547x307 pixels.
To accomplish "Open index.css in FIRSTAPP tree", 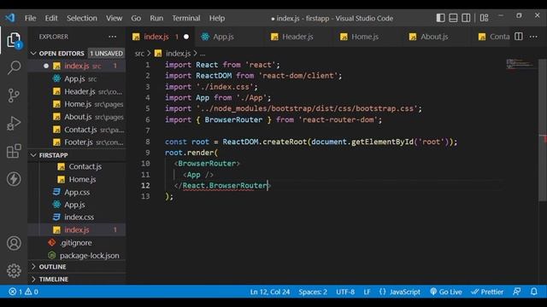I will pos(77,217).
